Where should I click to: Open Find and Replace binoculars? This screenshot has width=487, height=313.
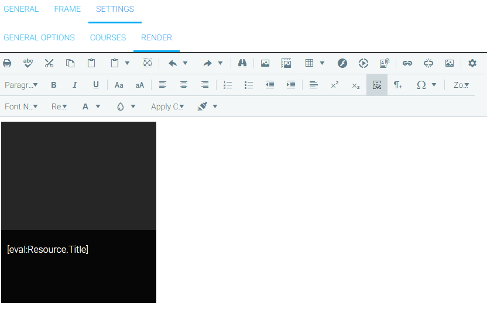[242, 63]
